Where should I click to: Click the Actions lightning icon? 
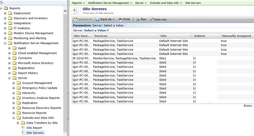point(76,19)
